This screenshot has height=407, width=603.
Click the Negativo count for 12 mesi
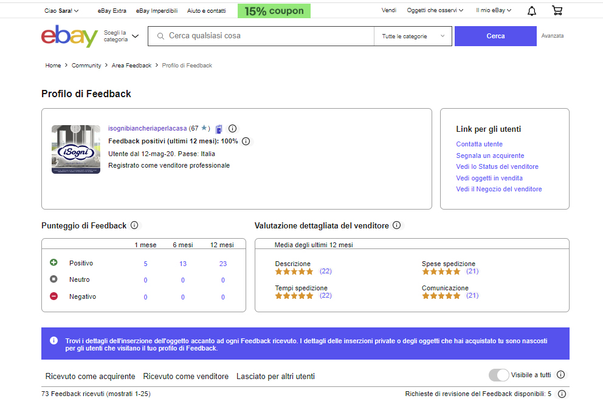coord(223,297)
